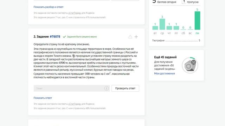Open task link #T6078
Viewport: 225px width, 126px height.
(55, 36)
